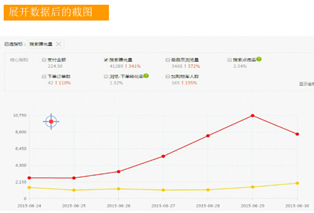Click the yellow data point on 2015-06-24
The height and width of the screenshot is (213, 314).
(29, 188)
